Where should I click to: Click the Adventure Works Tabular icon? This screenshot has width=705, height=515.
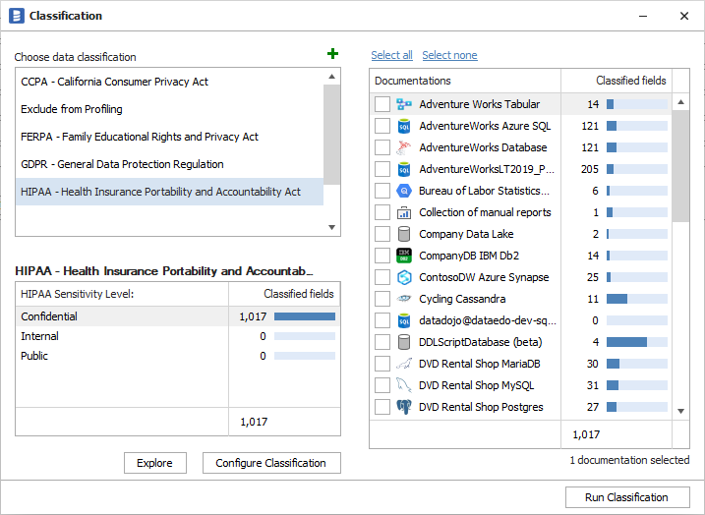pyautogui.click(x=403, y=104)
